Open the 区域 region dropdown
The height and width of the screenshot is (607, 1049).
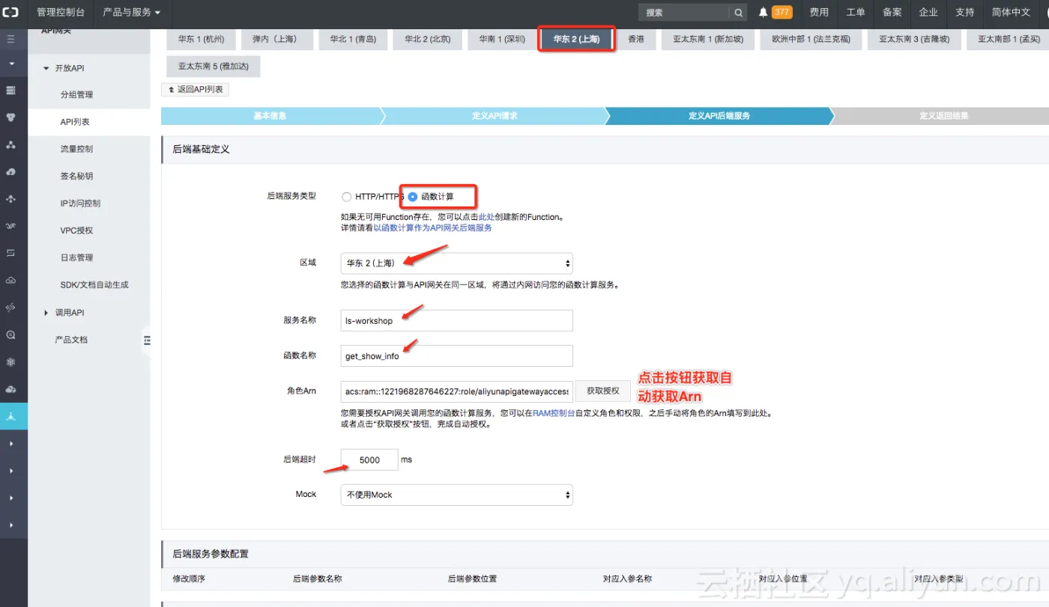point(456,263)
